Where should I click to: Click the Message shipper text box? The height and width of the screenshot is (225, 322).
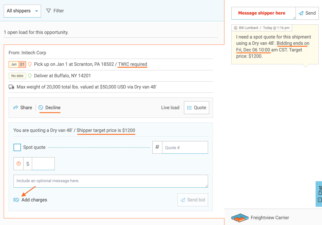click(x=263, y=13)
